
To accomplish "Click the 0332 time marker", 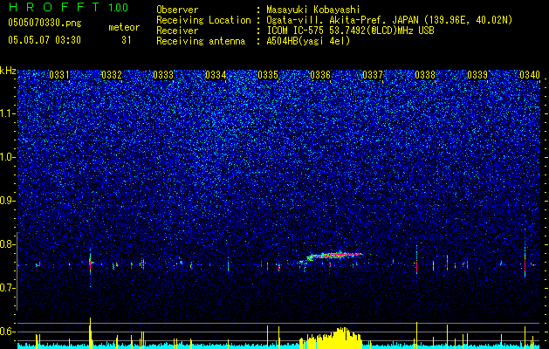I will pyautogui.click(x=112, y=75).
